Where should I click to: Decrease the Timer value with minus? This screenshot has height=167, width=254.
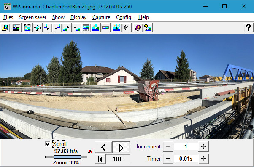[x=168, y=159]
